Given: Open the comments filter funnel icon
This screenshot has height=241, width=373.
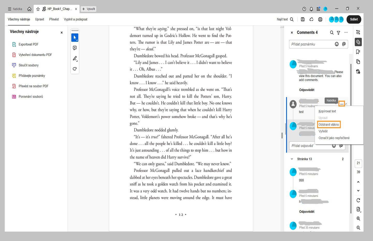Looking at the screenshot, I should [338, 33].
